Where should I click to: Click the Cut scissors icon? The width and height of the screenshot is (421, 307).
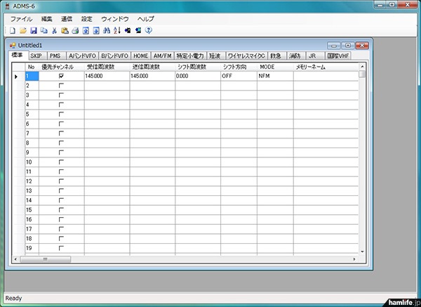click(x=54, y=31)
